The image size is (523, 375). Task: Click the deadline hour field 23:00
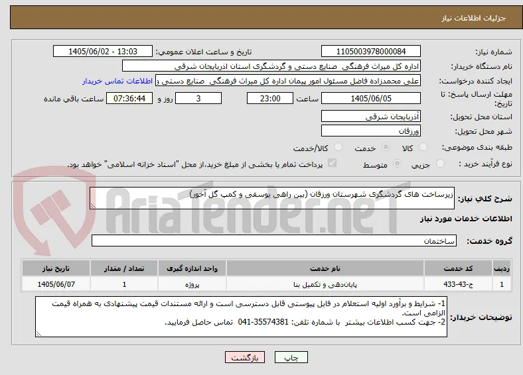pyautogui.click(x=270, y=98)
